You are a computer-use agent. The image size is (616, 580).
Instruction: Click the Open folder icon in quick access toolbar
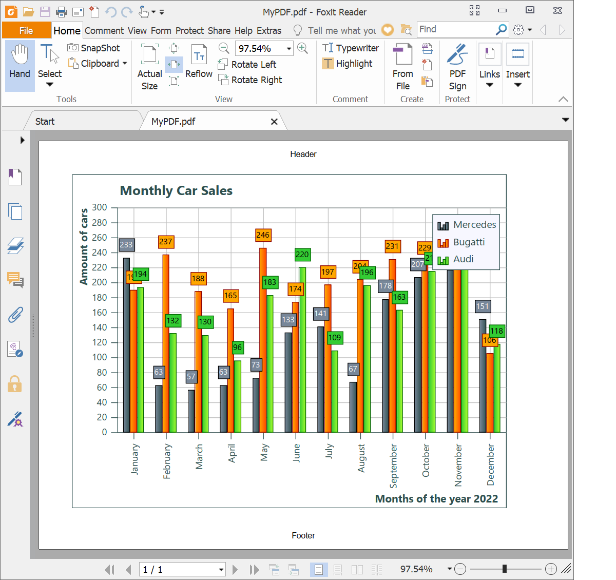point(28,11)
